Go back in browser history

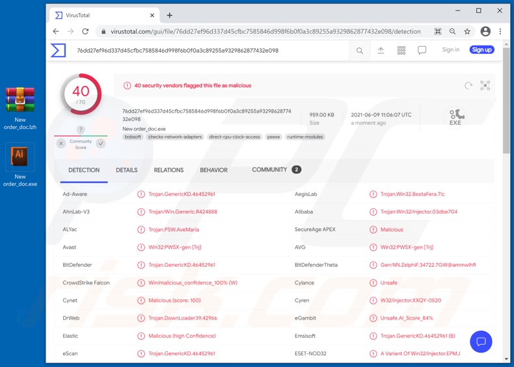point(56,31)
